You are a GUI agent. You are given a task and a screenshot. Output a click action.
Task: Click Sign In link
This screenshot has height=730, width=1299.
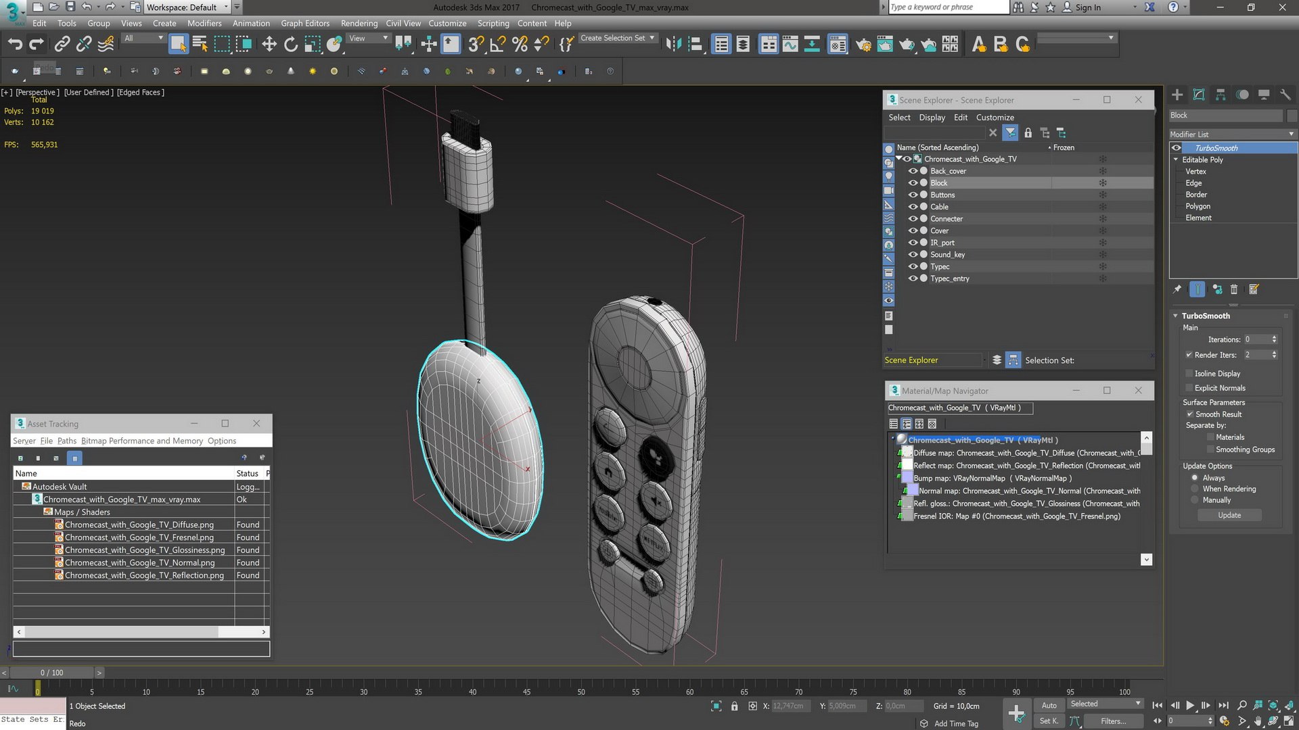click(x=1088, y=7)
